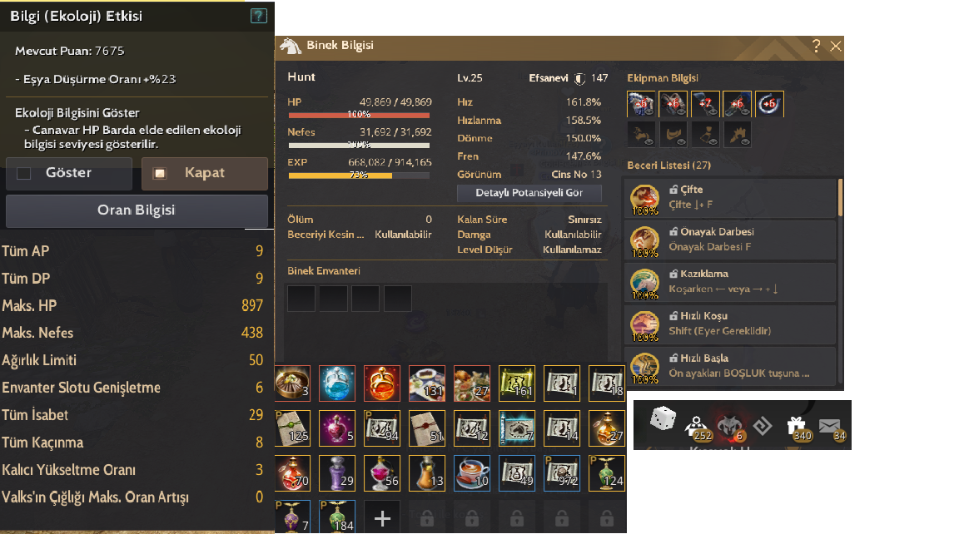Check the Göster checkbox
Image resolution: width=959 pixels, height=539 pixels.
tap(24, 174)
